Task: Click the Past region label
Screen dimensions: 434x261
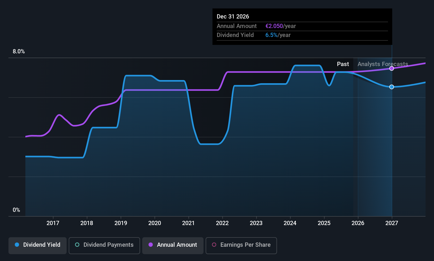Action: pyautogui.click(x=343, y=64)
